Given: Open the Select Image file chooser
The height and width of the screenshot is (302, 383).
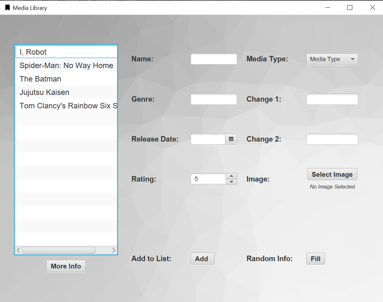Looking at the screenshot, I should pos(332,175).
